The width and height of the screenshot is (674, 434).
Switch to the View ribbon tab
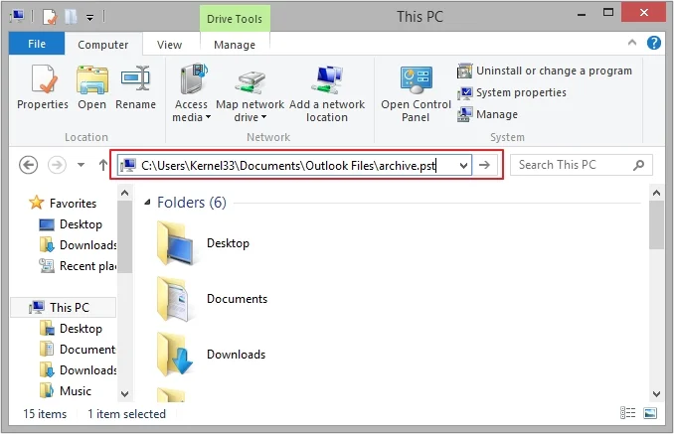click(169, 45)
